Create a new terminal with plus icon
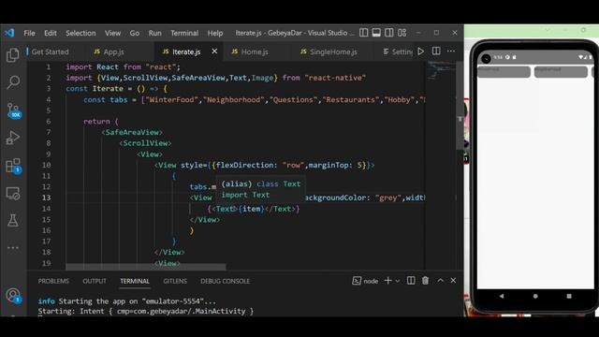The height and width of the screenshot is (337, 599). [x=387, y=281]
